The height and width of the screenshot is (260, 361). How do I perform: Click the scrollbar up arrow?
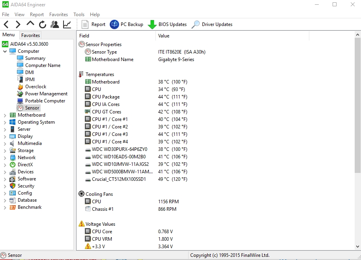click(357, 35)
